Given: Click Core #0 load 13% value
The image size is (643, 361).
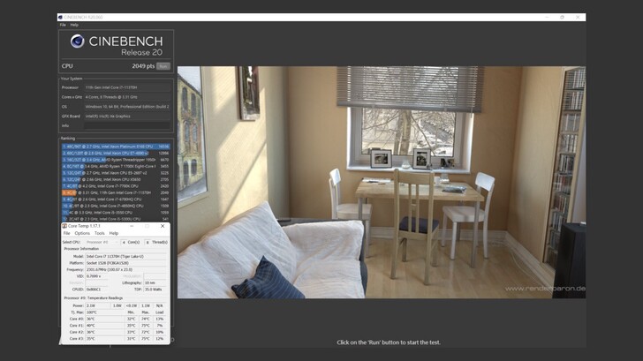Looking at the screenshot, I should tap(160, 319).
